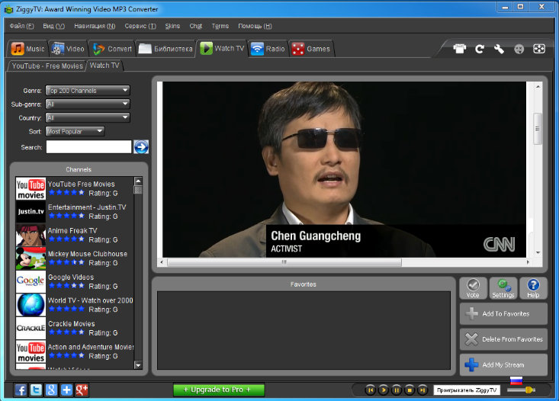Open the Сервис menu

pyautogui.click(x=140, y=26)
